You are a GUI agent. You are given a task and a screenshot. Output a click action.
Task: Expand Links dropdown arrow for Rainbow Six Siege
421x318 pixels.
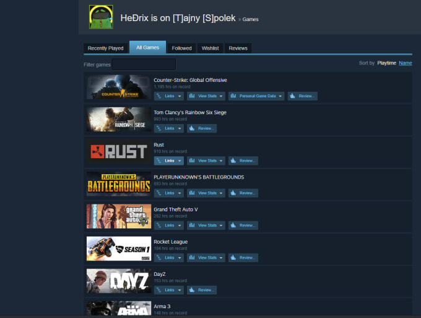[x=180, y=128]
